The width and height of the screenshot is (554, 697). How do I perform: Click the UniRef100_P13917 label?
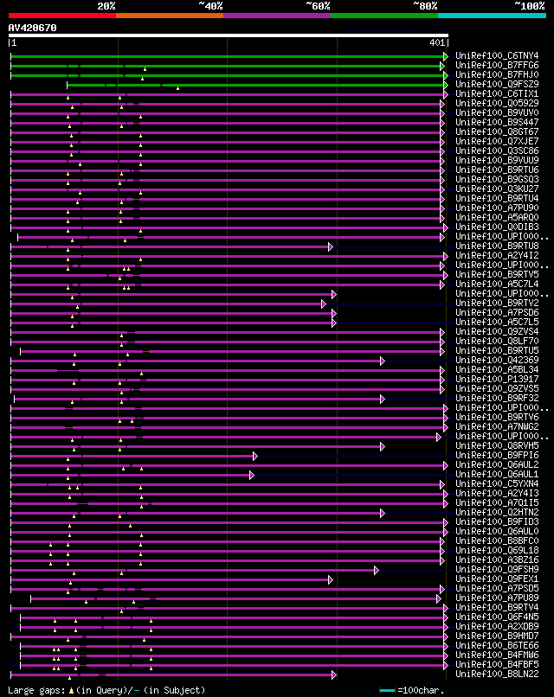497,379
